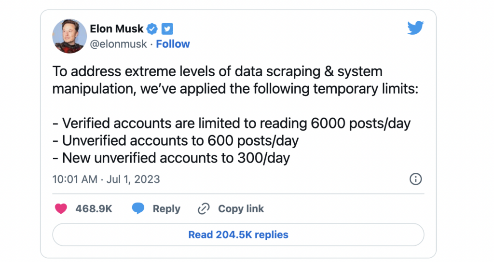Viewport: 494px width, 262px height.
Task: Click the chain link icon
Action: coord(204,209)
